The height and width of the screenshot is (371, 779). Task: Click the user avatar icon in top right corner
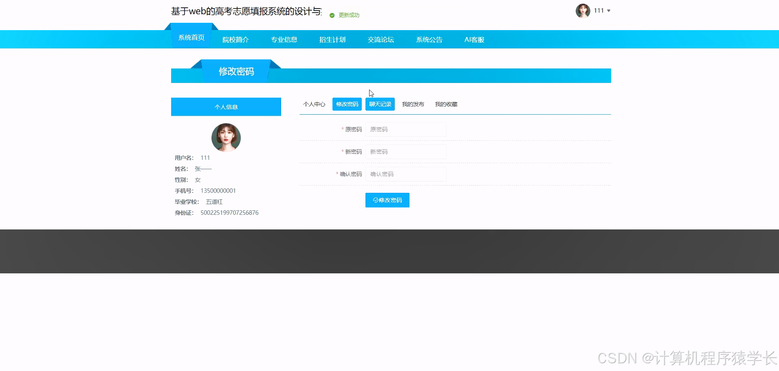click(x=583, y=11)
